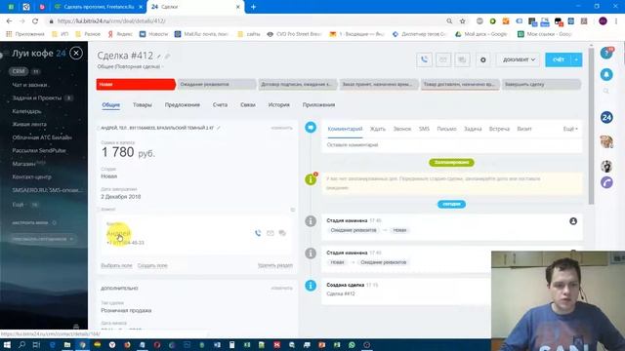Open the Общие (Повторная сделка) pipeline selector
The width and height of the screenshot is (625, 351).
pos(130,66)
